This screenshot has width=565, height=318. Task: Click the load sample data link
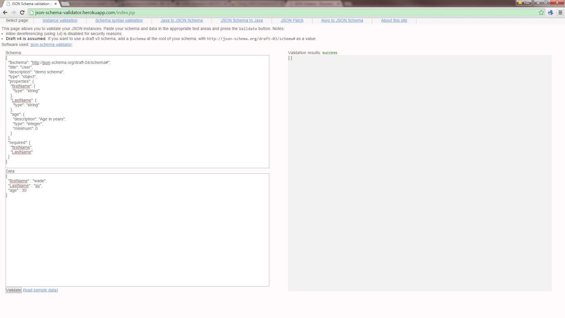(x=40, y=290)
